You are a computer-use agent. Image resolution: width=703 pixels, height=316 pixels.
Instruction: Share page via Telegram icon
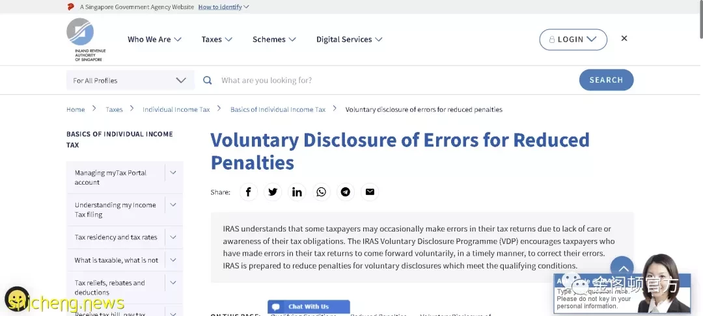coord(345,192)
